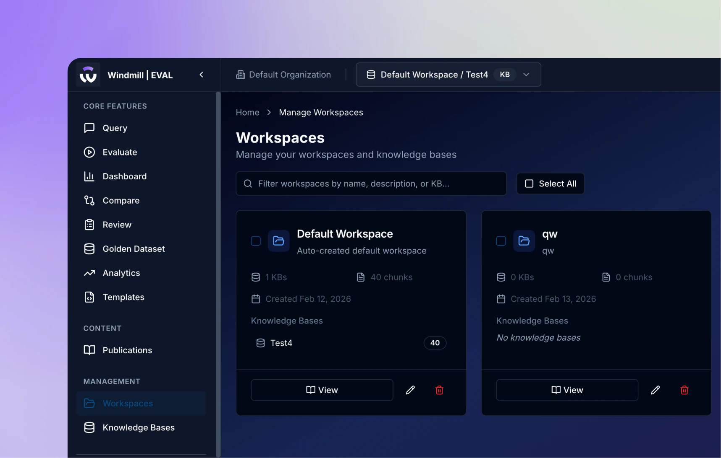Click the Default Organization building icon
Screen dimensions: 721x458
(x=241, y=75)
